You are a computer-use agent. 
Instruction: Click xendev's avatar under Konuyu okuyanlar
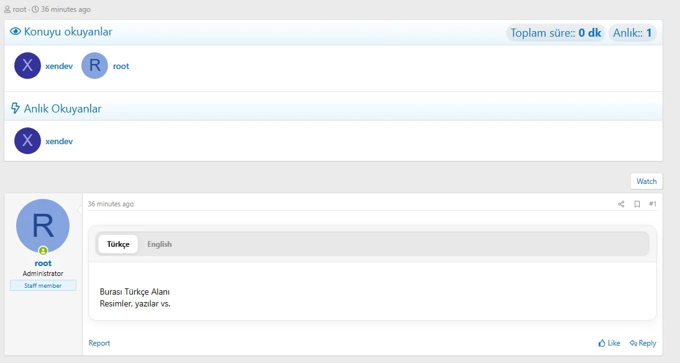click(27, 66)
